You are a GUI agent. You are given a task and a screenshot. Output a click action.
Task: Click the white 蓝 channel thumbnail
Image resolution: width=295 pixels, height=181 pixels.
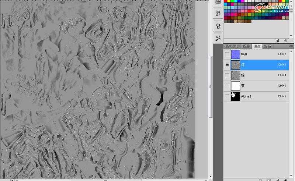point(236,86)
